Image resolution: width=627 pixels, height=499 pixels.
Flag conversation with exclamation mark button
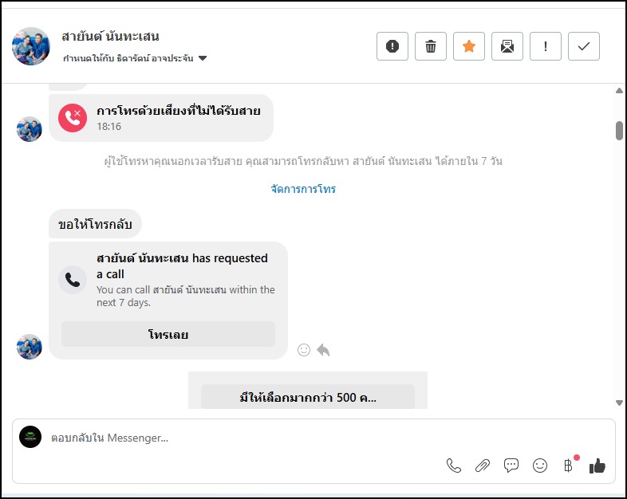546,46
